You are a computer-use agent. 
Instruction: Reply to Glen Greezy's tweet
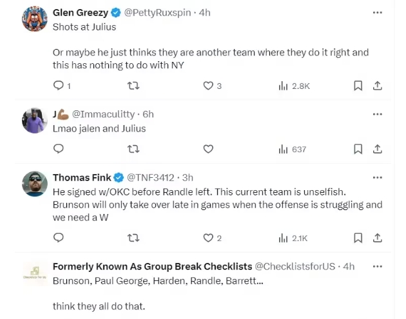[x=58, y=86]
